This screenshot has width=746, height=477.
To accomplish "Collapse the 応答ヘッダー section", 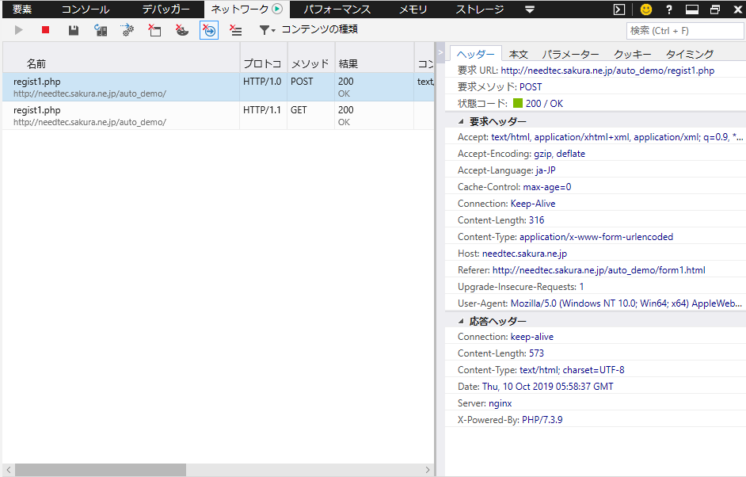I will pyautogui.click(x=461, y=322).
